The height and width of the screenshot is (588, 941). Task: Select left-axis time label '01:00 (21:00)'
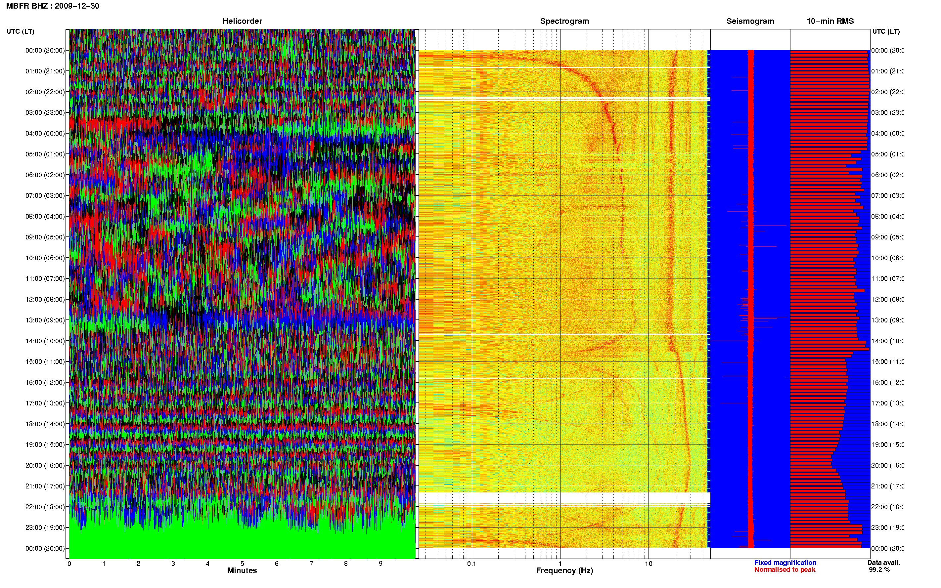click(x=45, y=71)
